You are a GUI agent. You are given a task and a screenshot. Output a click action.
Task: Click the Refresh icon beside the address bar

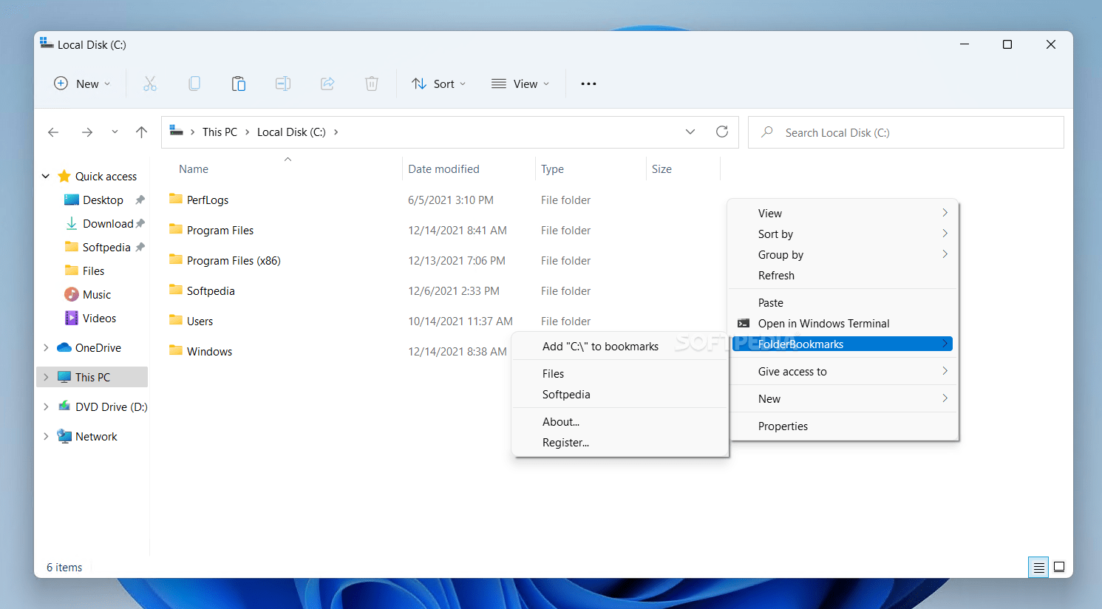pyautogui.click(x=722, y=132)
